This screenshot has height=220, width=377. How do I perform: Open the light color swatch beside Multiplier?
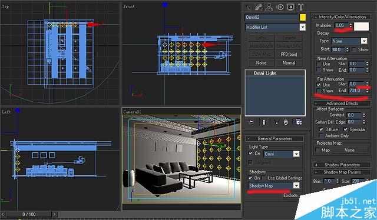tap(362, 26)
